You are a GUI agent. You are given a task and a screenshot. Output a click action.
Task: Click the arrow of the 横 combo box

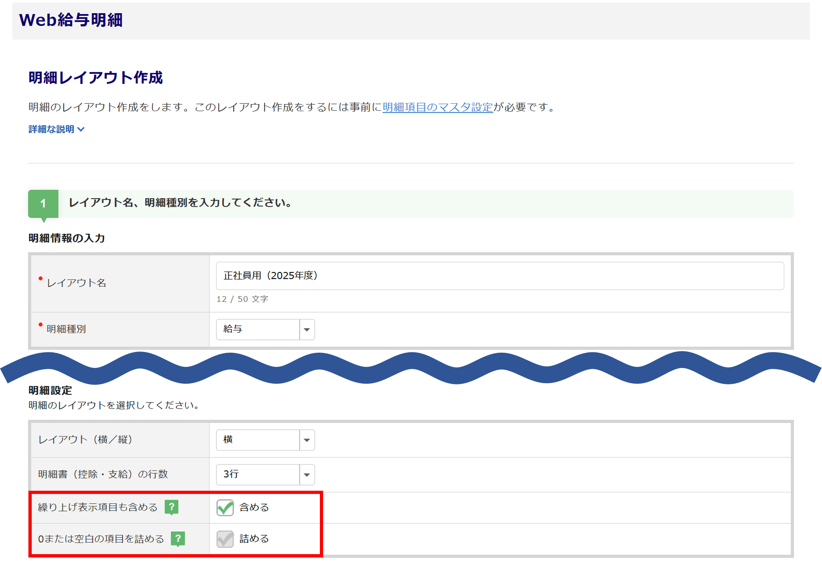tap(307, 440)
